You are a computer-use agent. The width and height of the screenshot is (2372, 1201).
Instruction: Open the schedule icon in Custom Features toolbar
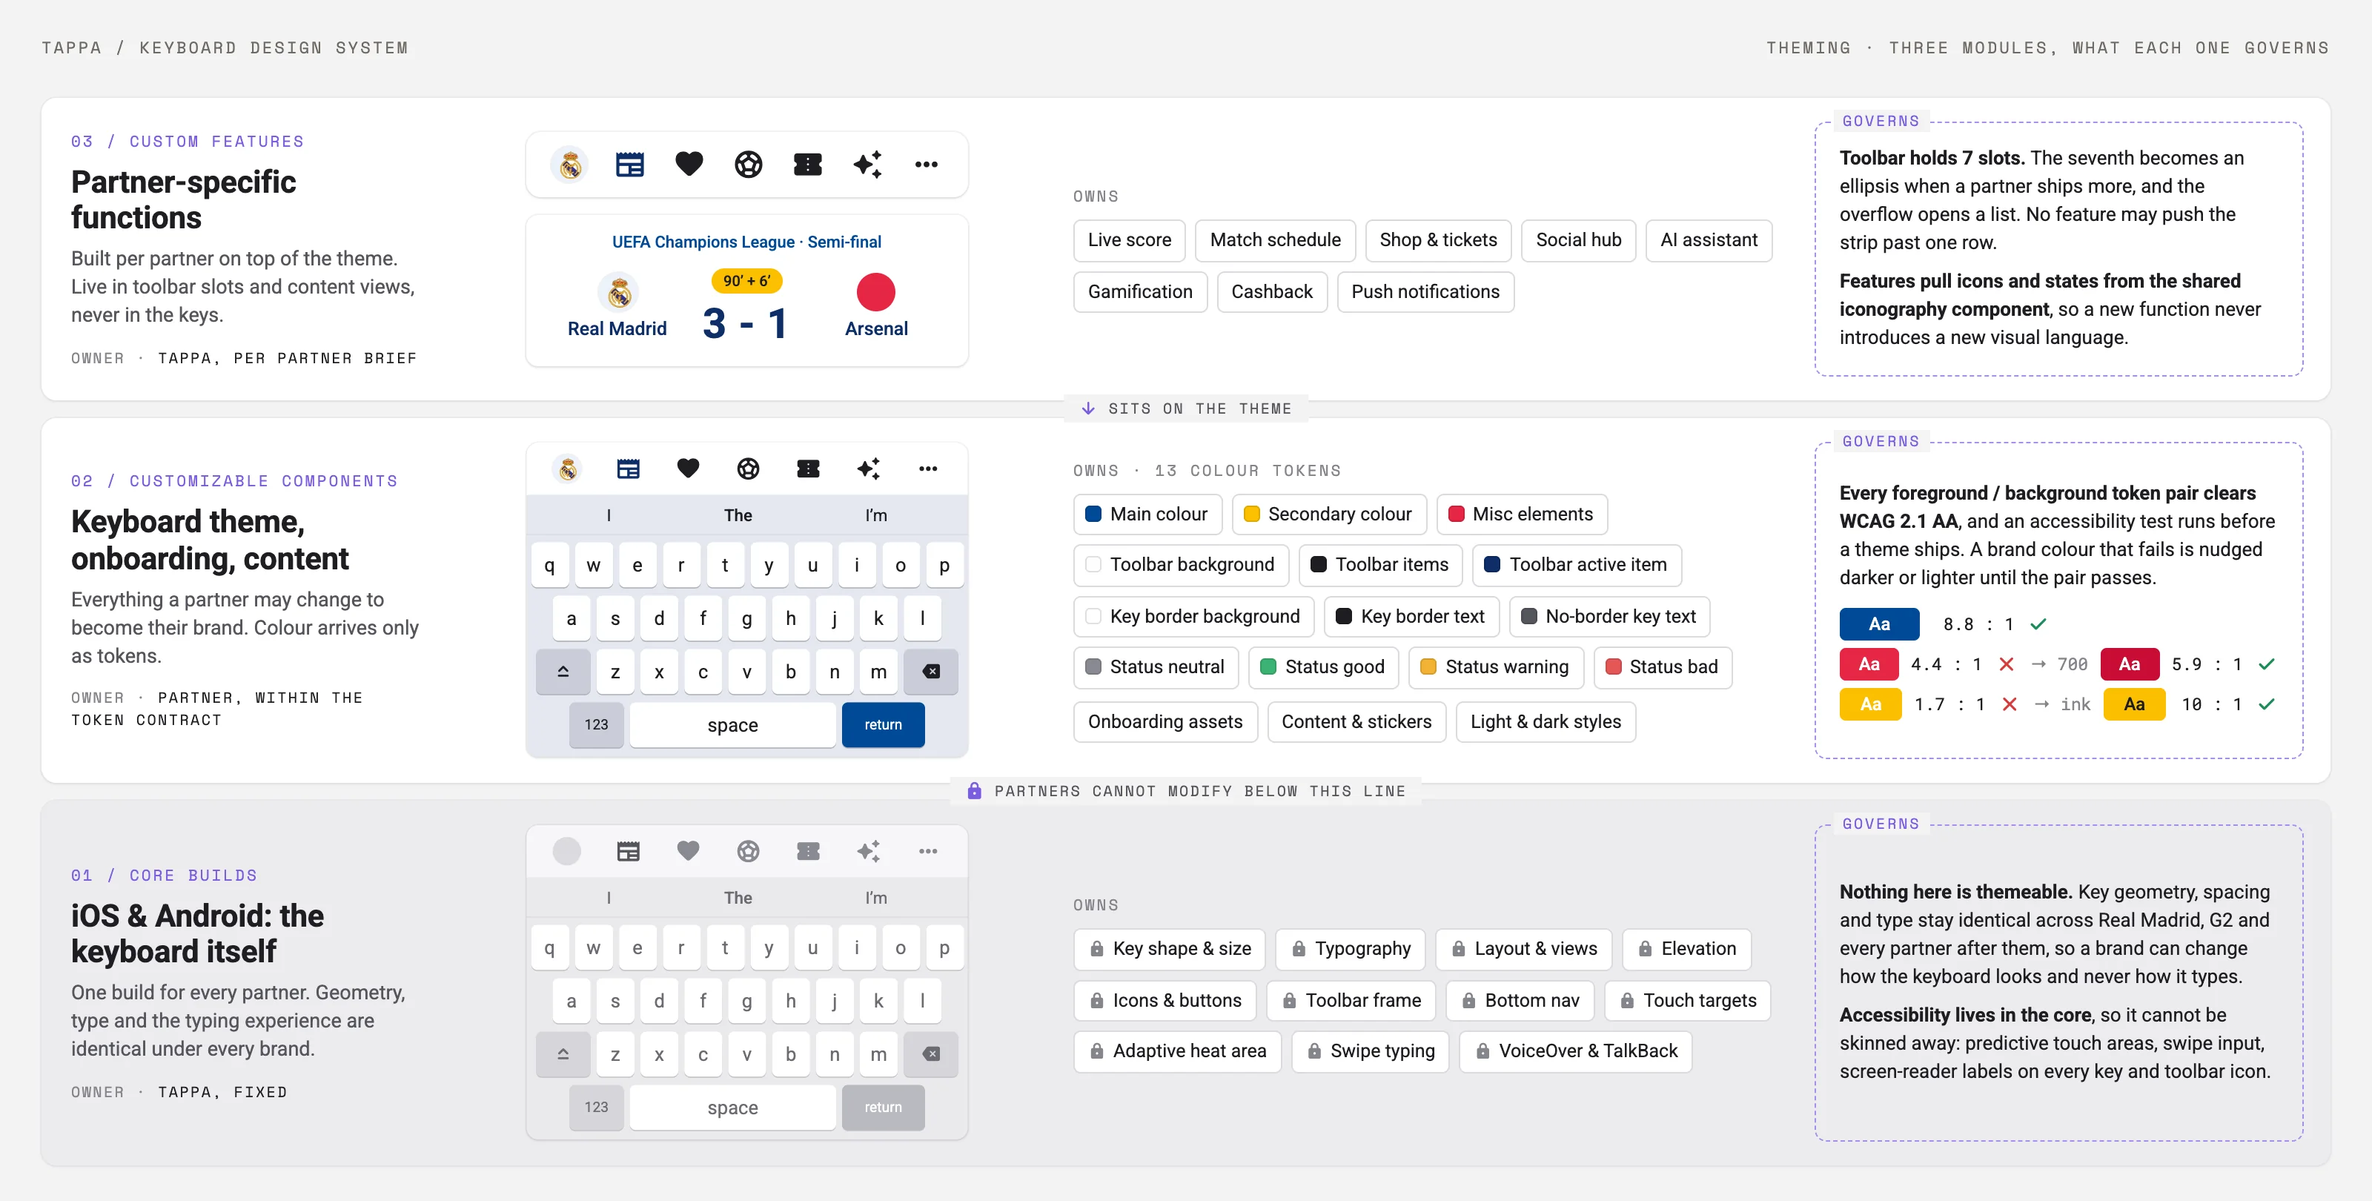tap(630, 165)
